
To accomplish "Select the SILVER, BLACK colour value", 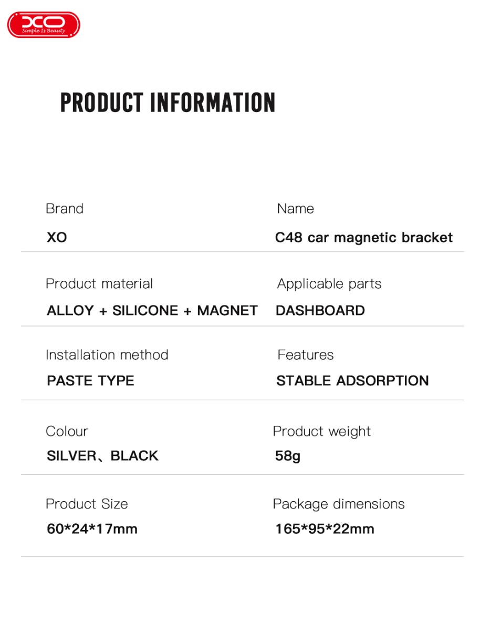I will click(x=102, y=456).
